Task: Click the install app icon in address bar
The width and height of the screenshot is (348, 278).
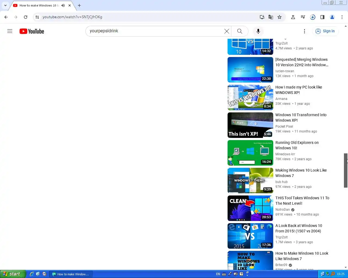Action: (262, 17)
